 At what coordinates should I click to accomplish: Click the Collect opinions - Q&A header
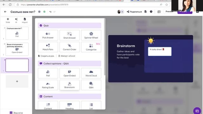(x=69, y=64)
